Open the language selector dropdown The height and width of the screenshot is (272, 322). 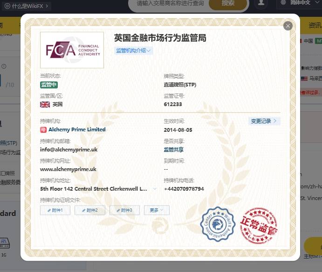(x=300, y=3)
